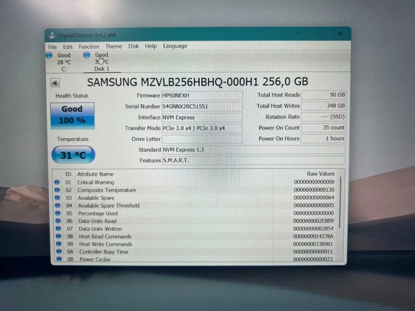Screen dimensions: 415x311
Task: Click the Interface field NVM Express
Action: [x=202, y=117]
